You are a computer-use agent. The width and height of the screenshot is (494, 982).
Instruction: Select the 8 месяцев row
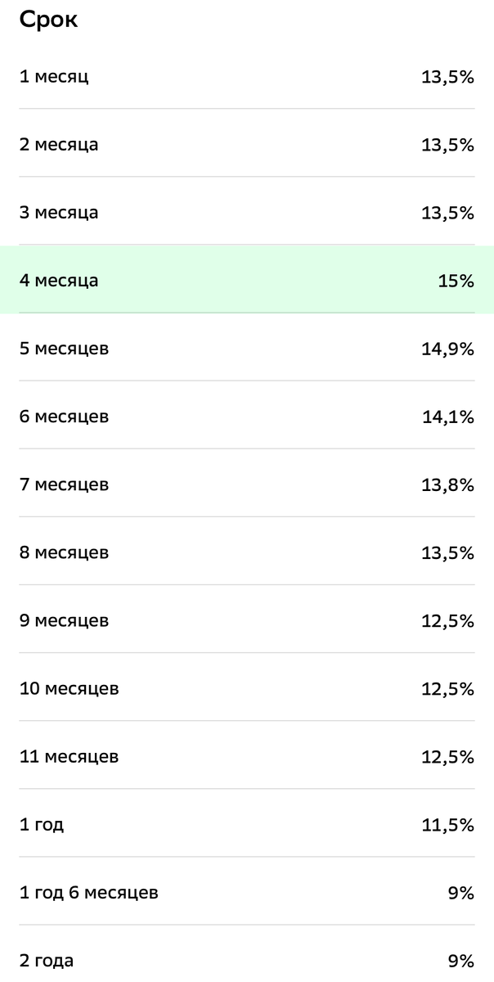[247, 552]
